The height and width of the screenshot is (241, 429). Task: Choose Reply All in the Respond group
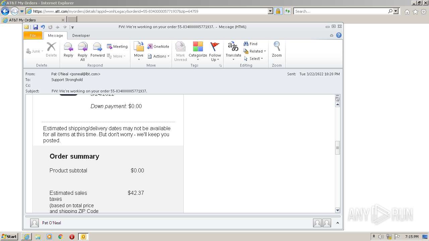82,51
